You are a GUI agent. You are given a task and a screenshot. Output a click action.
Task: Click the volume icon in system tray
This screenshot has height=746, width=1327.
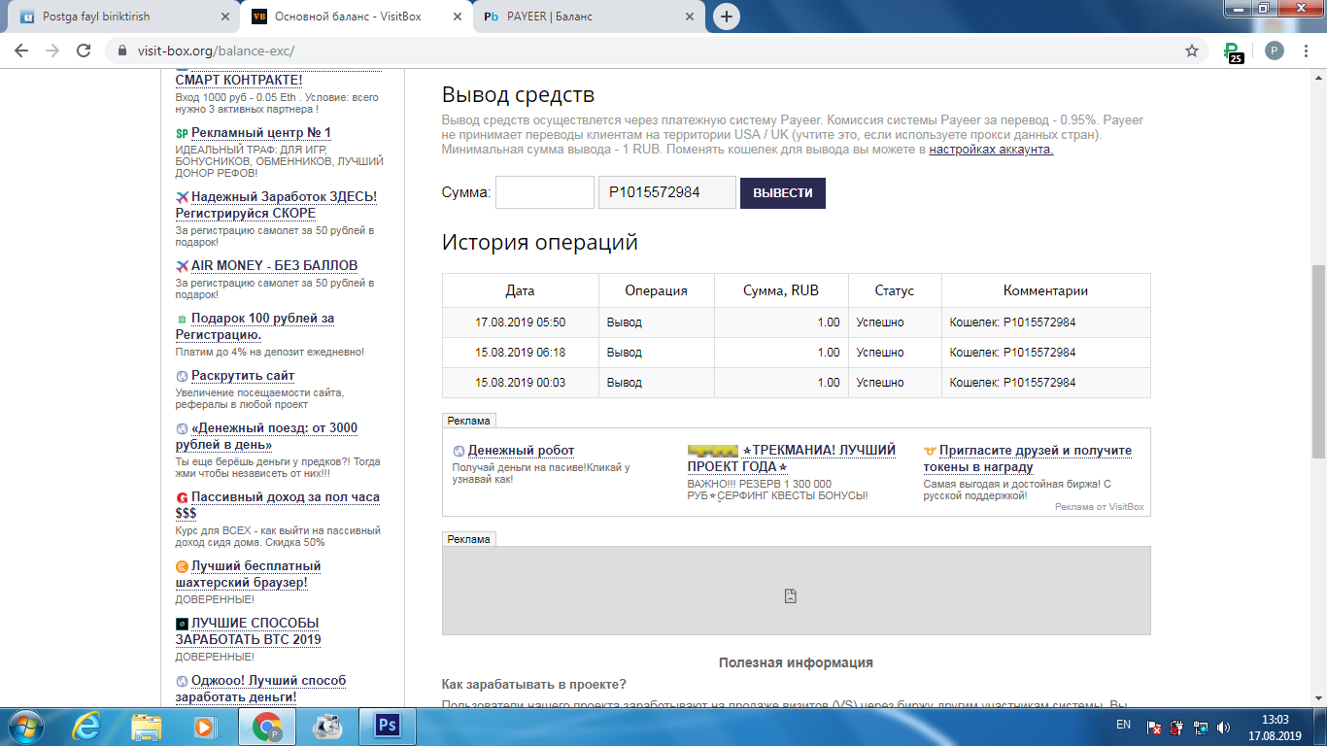[1223, 726]
